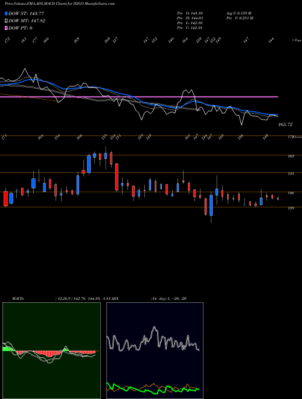Click the horizontal magenta DOW PT line
Image resolution: width=302 pixels, height=399 pixels.
point(139,97)
